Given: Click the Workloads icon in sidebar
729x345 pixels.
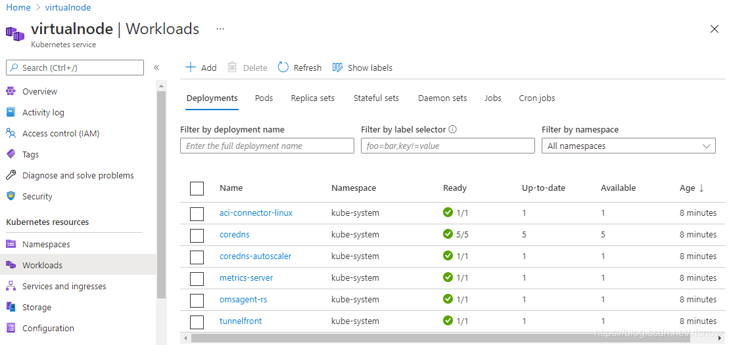Looking at the screenshot, I should click(x=11, y=265).
